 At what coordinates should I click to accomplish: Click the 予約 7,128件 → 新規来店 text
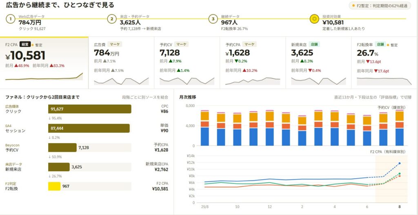click(140, 29)
